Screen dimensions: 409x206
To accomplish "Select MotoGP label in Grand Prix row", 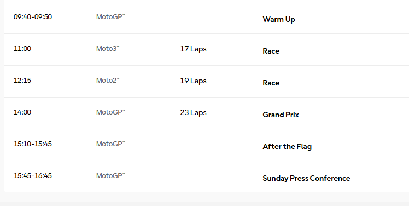I will (110, 112).
